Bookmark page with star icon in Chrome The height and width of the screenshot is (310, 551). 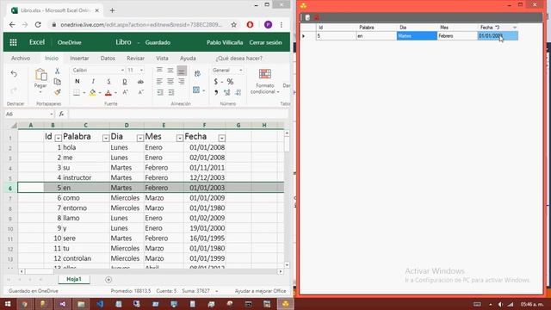233,25
